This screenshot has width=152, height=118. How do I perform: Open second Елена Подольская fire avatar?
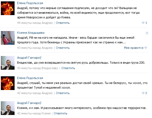[8, 83]
